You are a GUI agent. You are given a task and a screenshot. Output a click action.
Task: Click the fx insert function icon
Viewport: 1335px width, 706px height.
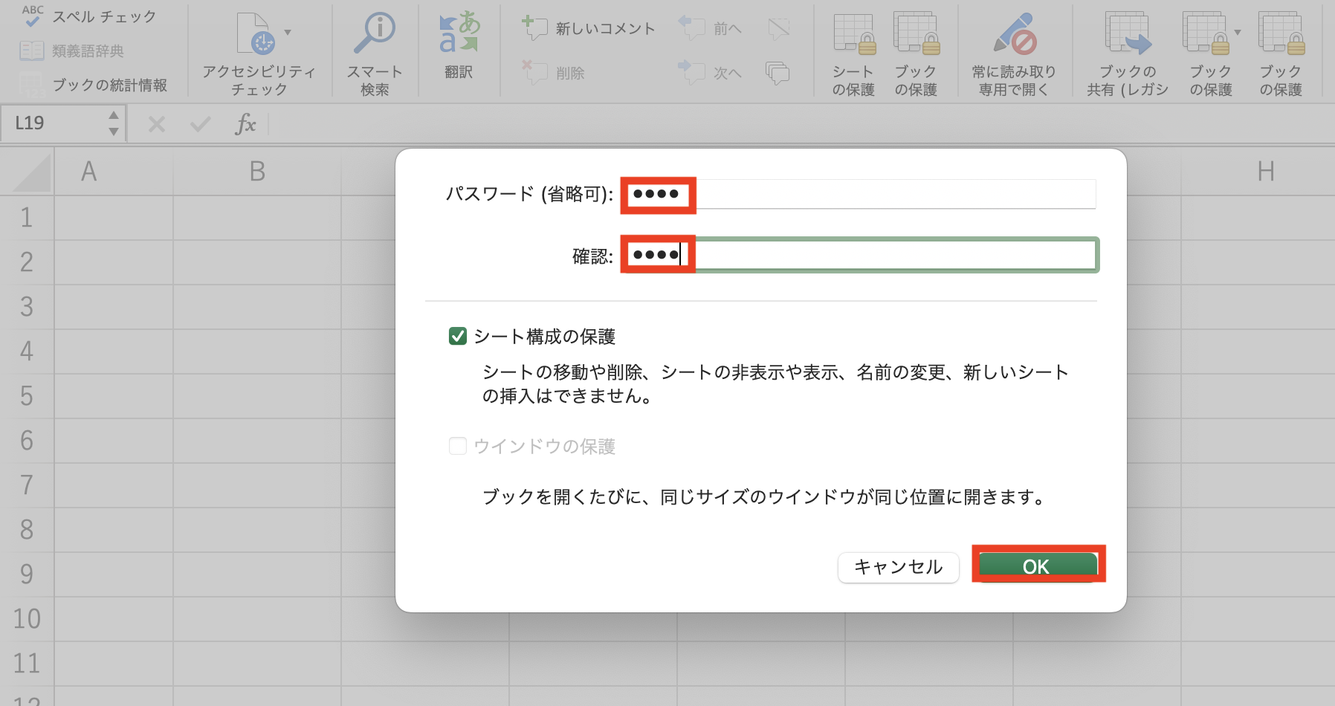point(246,123)
